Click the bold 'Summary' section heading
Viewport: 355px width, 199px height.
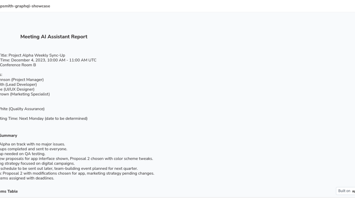pyautogui.click(x=8, y=136)
